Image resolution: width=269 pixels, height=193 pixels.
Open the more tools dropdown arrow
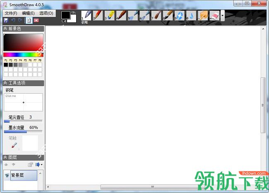[x=222, y=15]
